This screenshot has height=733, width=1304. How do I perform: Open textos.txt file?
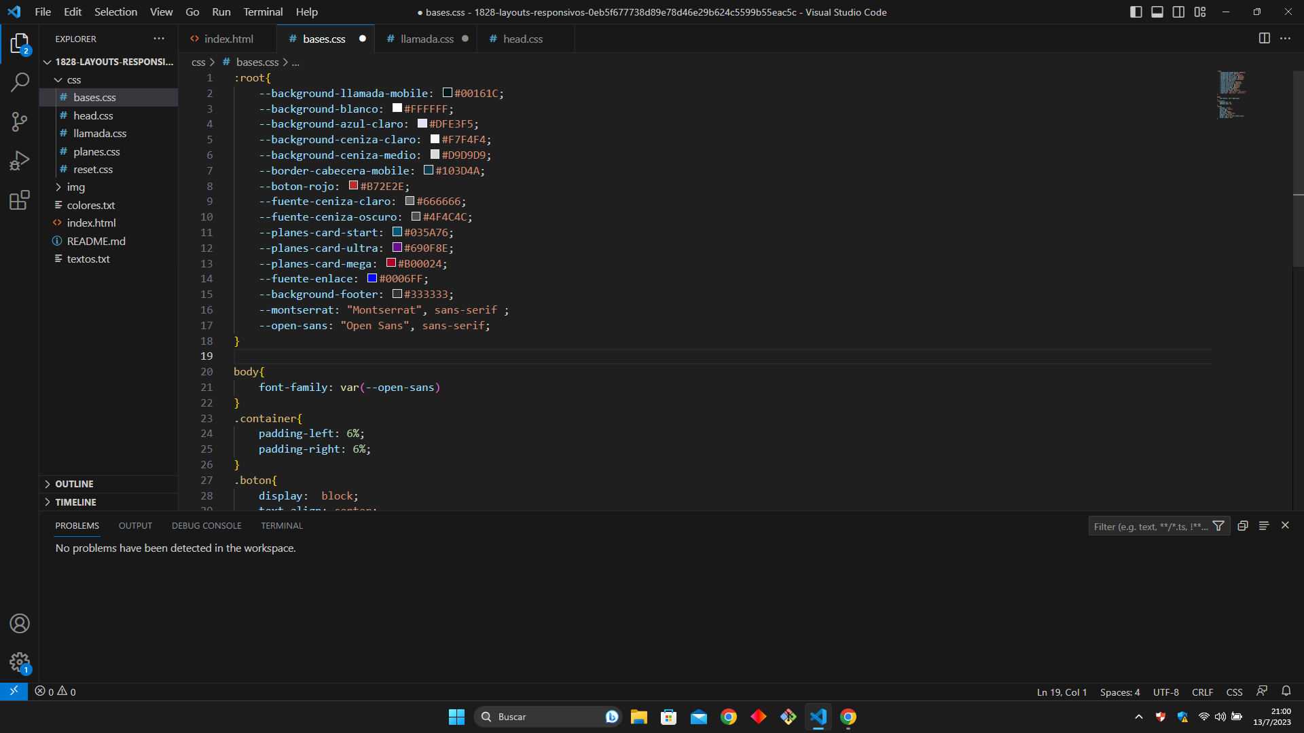point(109,259)
